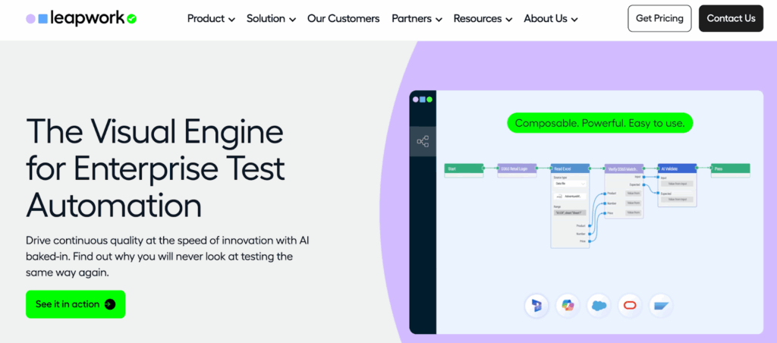The width and height of the screenshot is (777, 343).
Task: Click the red Oracle oval icon
Action: click(x=630, y=305)
